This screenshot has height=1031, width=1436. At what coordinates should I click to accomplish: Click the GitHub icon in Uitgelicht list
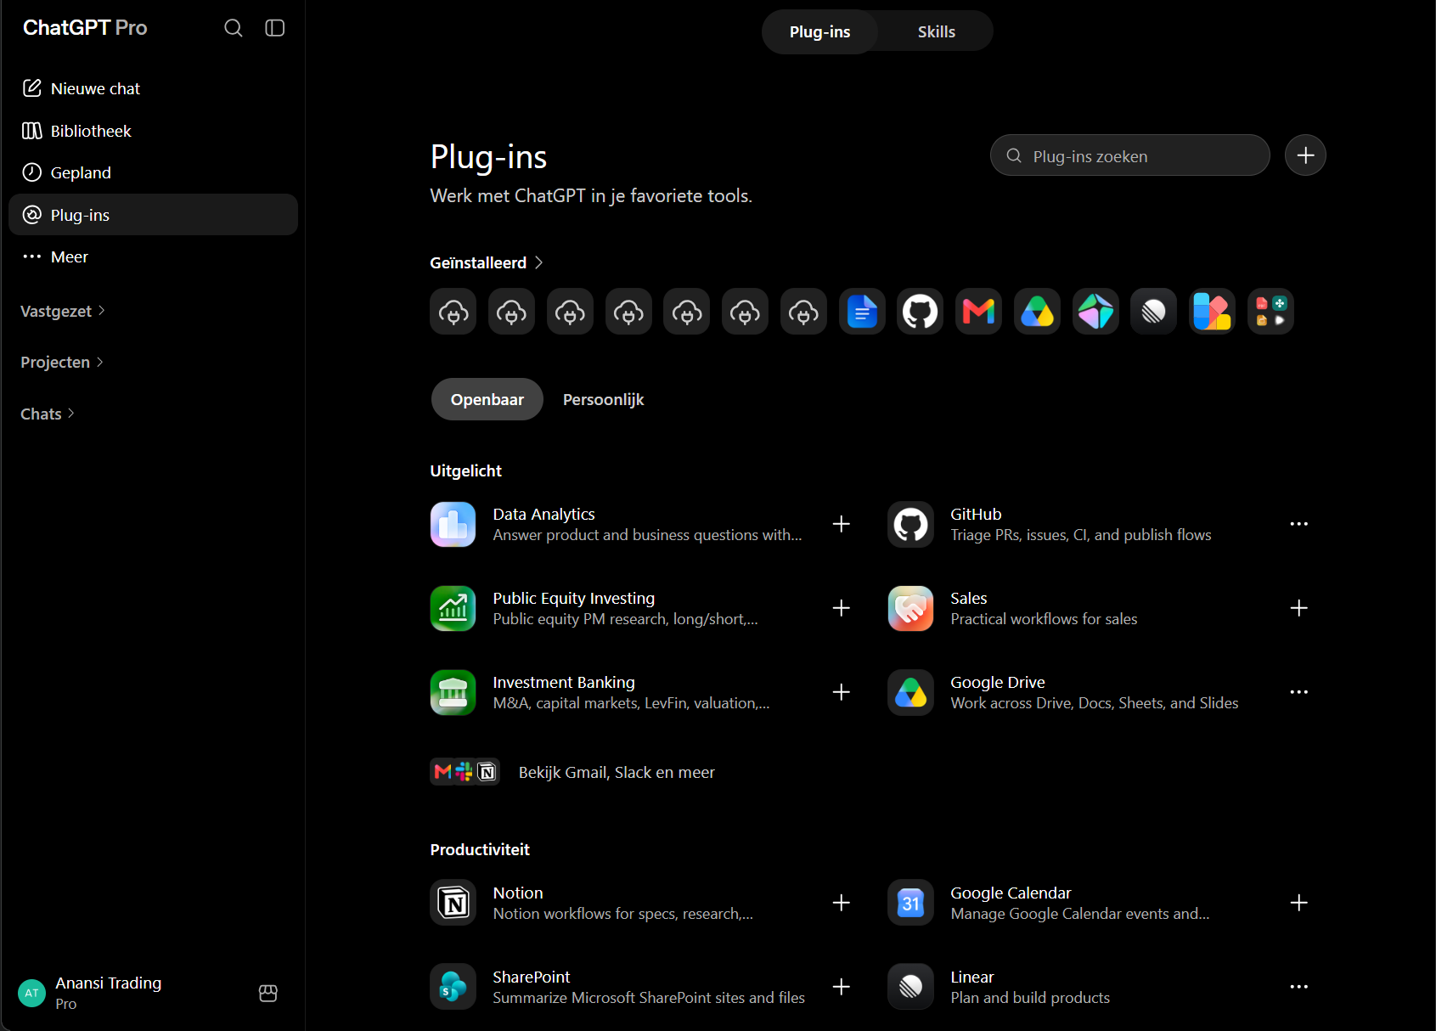(911, 524)
